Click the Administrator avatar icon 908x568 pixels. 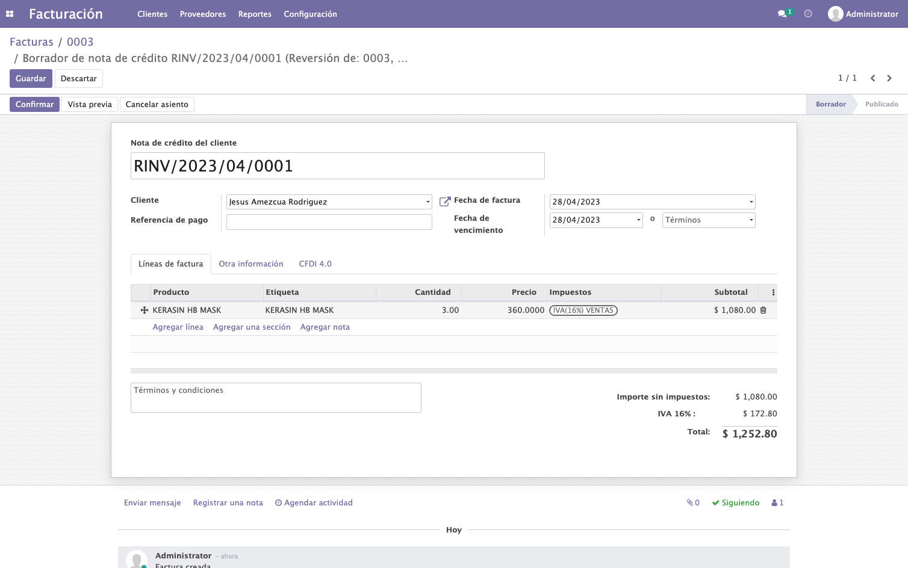pyautogui.click(x=835, y=14)
